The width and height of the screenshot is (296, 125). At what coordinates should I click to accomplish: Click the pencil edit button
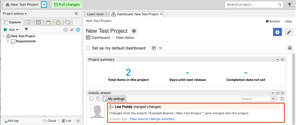click(x=289, y=32)
